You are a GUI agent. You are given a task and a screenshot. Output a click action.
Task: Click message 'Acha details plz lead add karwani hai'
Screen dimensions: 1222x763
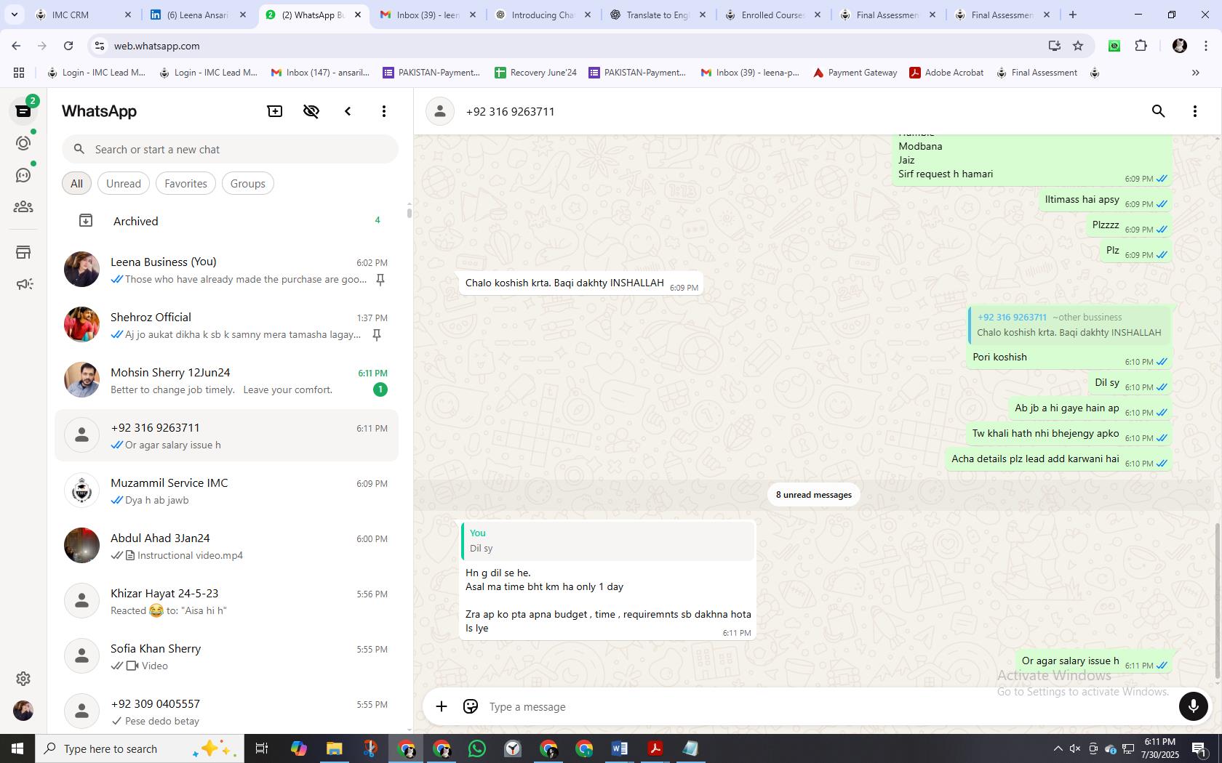(1035, 459)
